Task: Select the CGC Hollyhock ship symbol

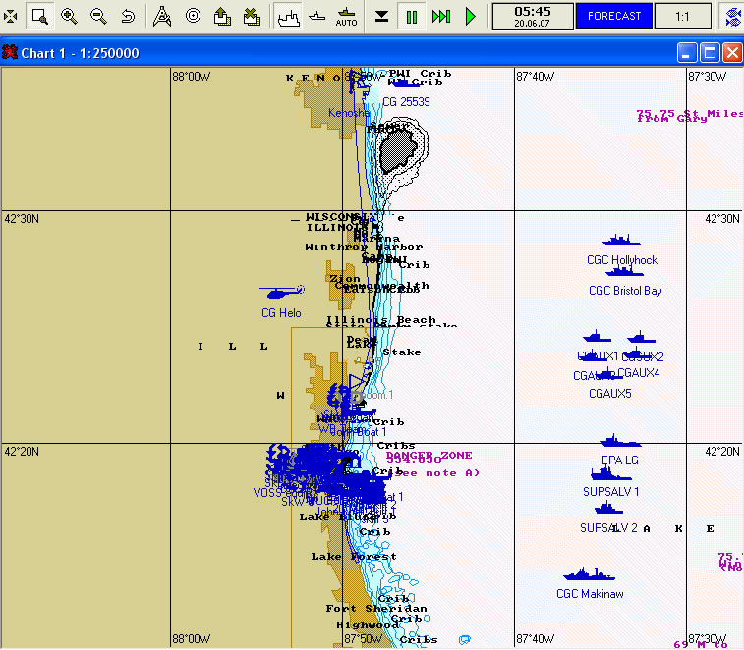Action: 621,240
